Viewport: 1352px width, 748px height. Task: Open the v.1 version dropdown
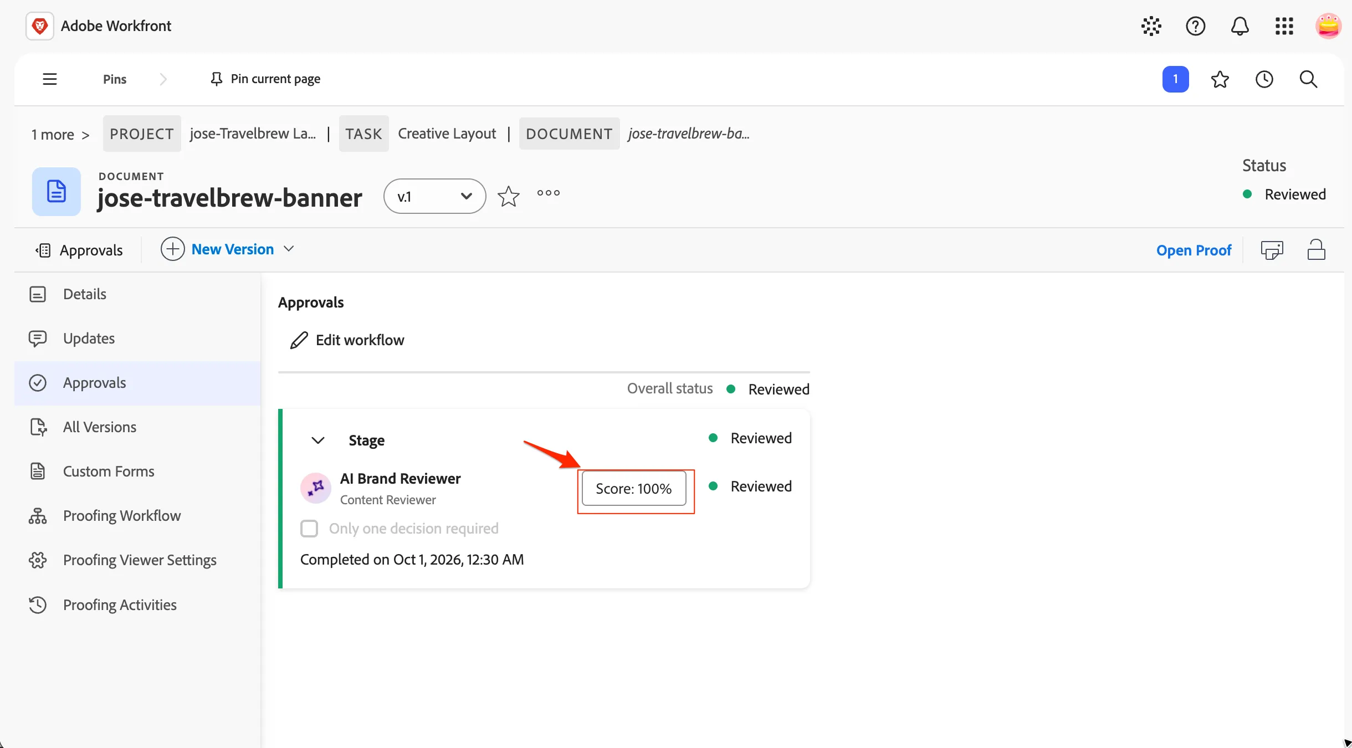pos(435,196)
